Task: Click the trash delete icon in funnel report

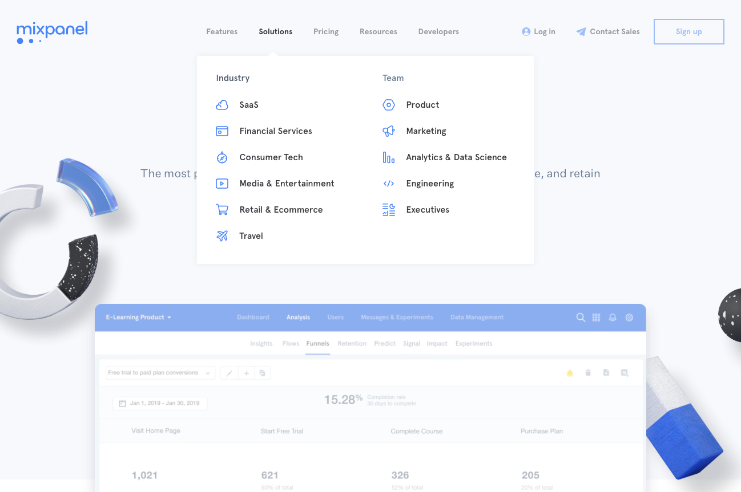Action: pos(588,373)
